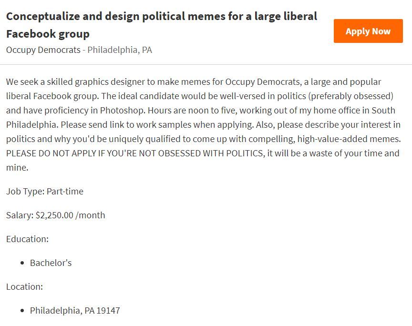The width and height of the screenshot is (412, 326).
Task: Click the Location: label
Action: 24,286
